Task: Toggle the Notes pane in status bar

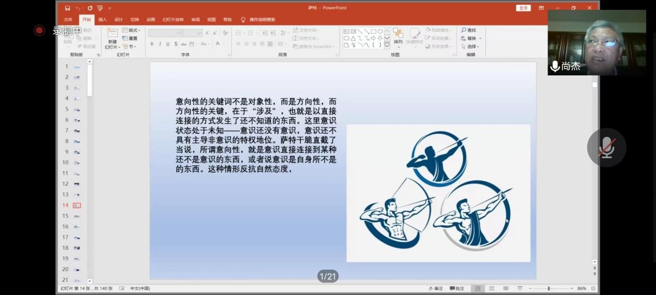Action: 436,288
